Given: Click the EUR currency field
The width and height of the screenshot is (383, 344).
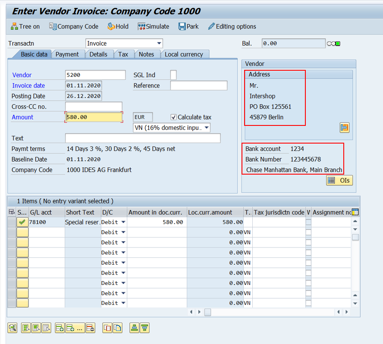Looking at the screenshot, I should (143, 117).
